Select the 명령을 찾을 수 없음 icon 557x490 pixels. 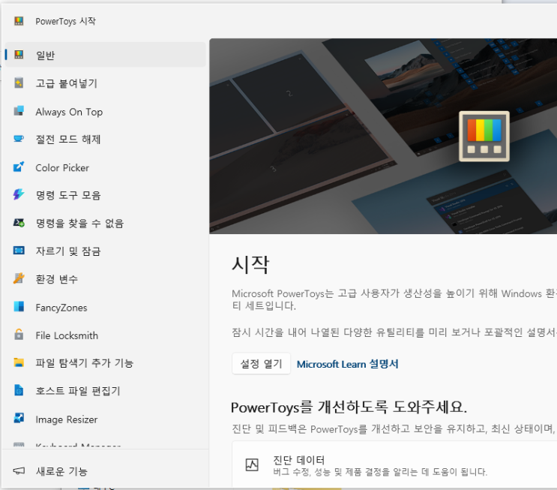pos(19,223)
